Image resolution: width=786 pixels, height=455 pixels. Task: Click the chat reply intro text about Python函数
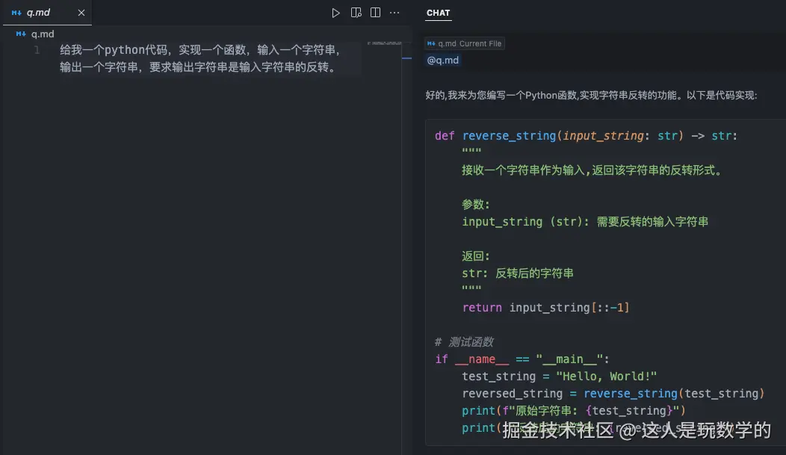coord(591,95)
